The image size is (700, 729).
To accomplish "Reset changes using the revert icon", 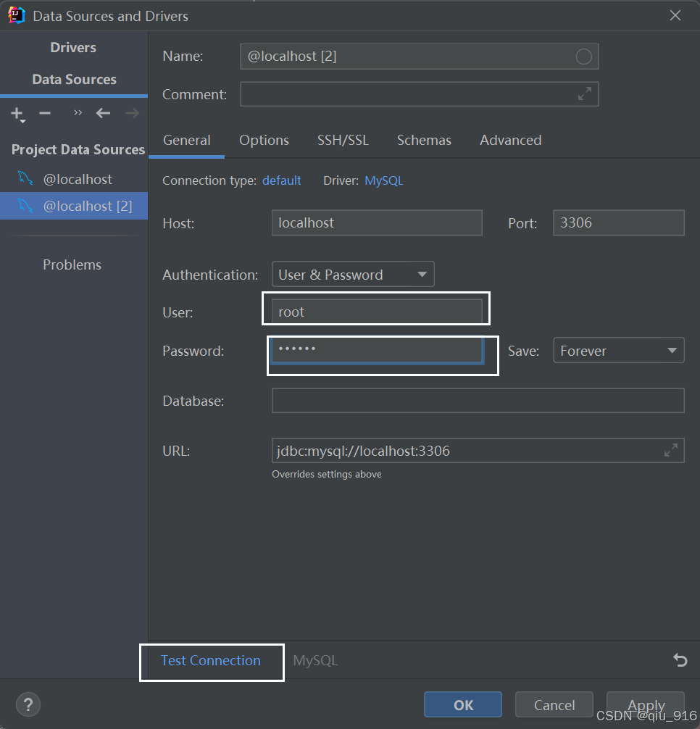I will click(x=679, y=660).
